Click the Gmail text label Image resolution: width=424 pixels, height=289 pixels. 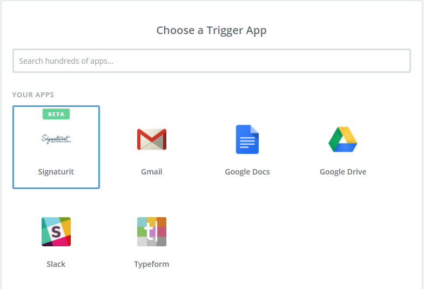[x=152, y=172]
